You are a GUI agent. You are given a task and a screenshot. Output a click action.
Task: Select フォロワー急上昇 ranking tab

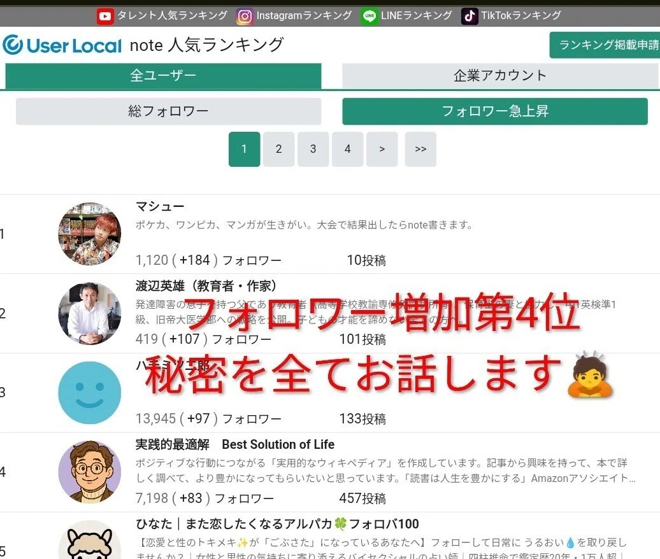tap(495, 111)
